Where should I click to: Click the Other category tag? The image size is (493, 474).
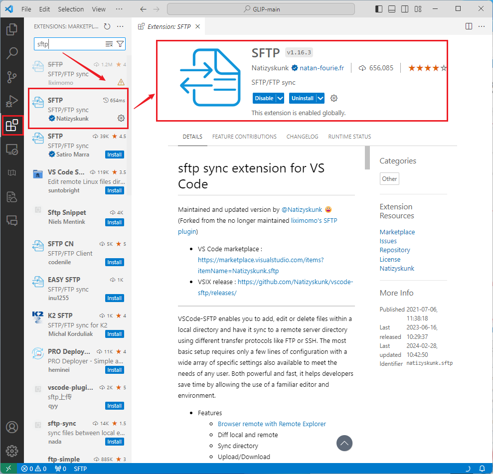[389, 178]
